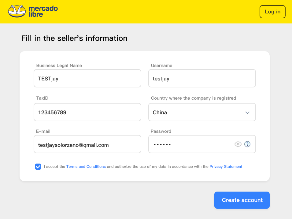Click the "I accept the" consent text
This screenshot has height=219, width=292.
point(54,167)
